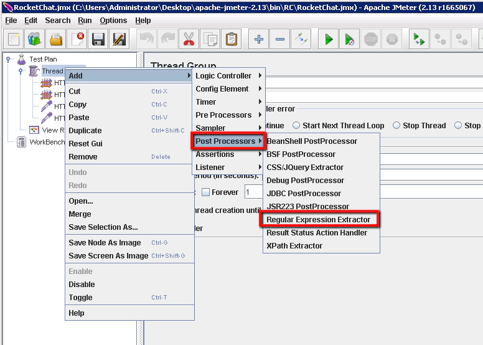Choose XPath Extractor

tap(322, 246)
